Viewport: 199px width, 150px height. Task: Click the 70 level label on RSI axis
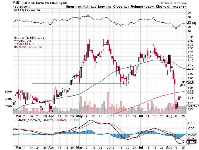[x=189, y=17]
